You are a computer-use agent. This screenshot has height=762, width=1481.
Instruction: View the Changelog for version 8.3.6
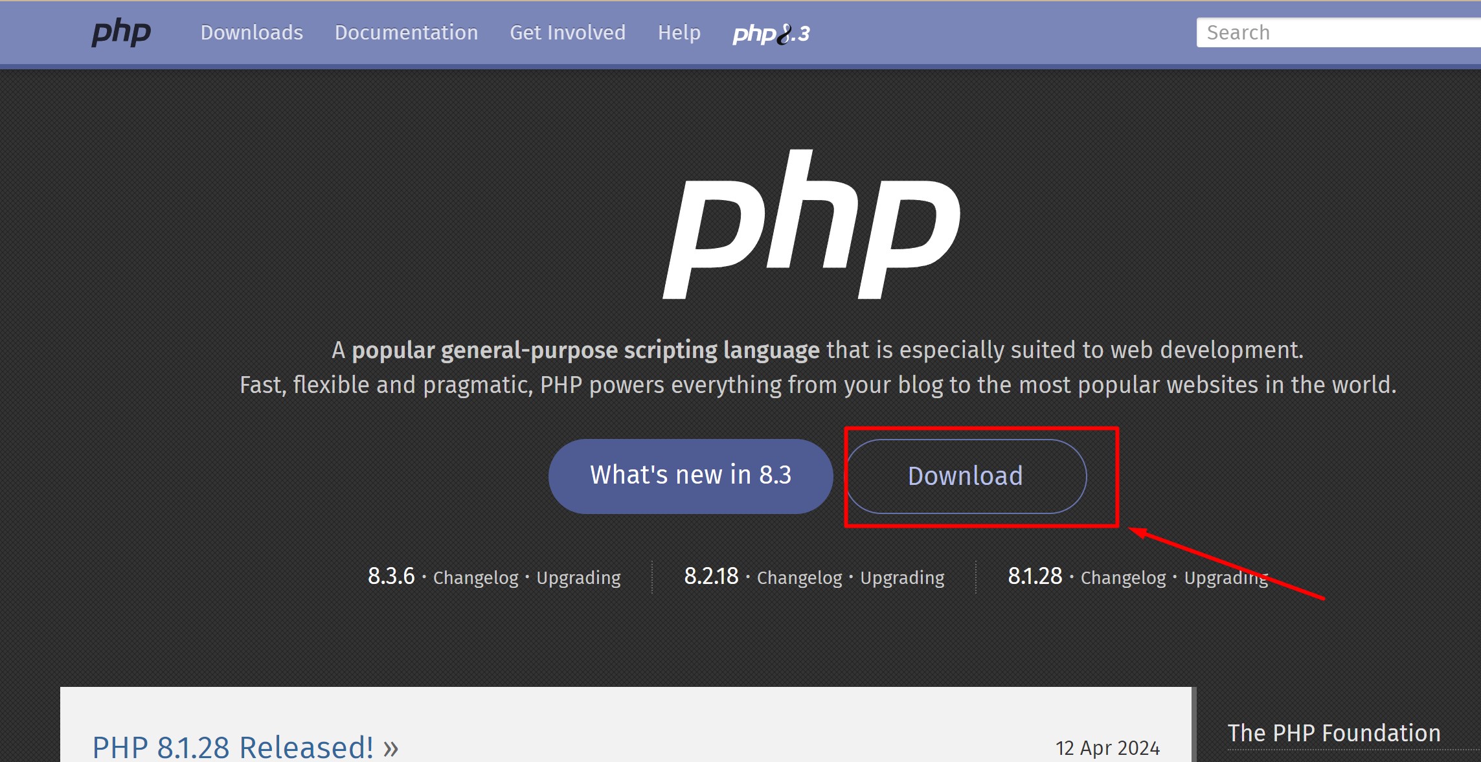pos(475,577)
